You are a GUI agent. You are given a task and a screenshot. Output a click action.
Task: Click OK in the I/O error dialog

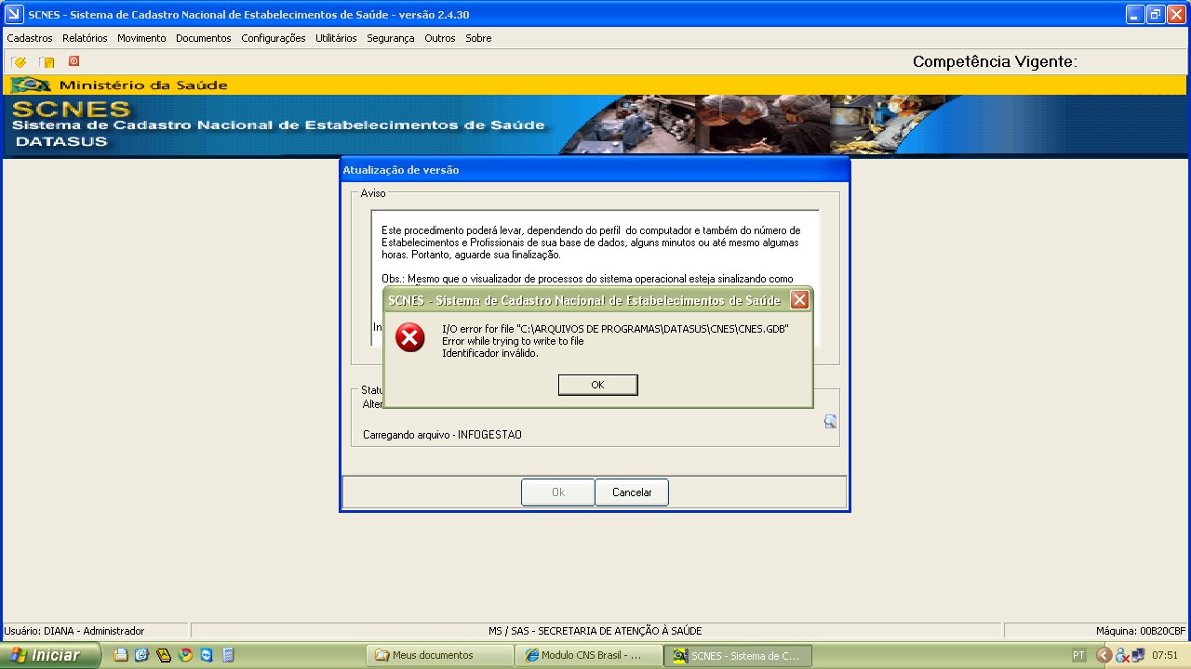[597, 385]
